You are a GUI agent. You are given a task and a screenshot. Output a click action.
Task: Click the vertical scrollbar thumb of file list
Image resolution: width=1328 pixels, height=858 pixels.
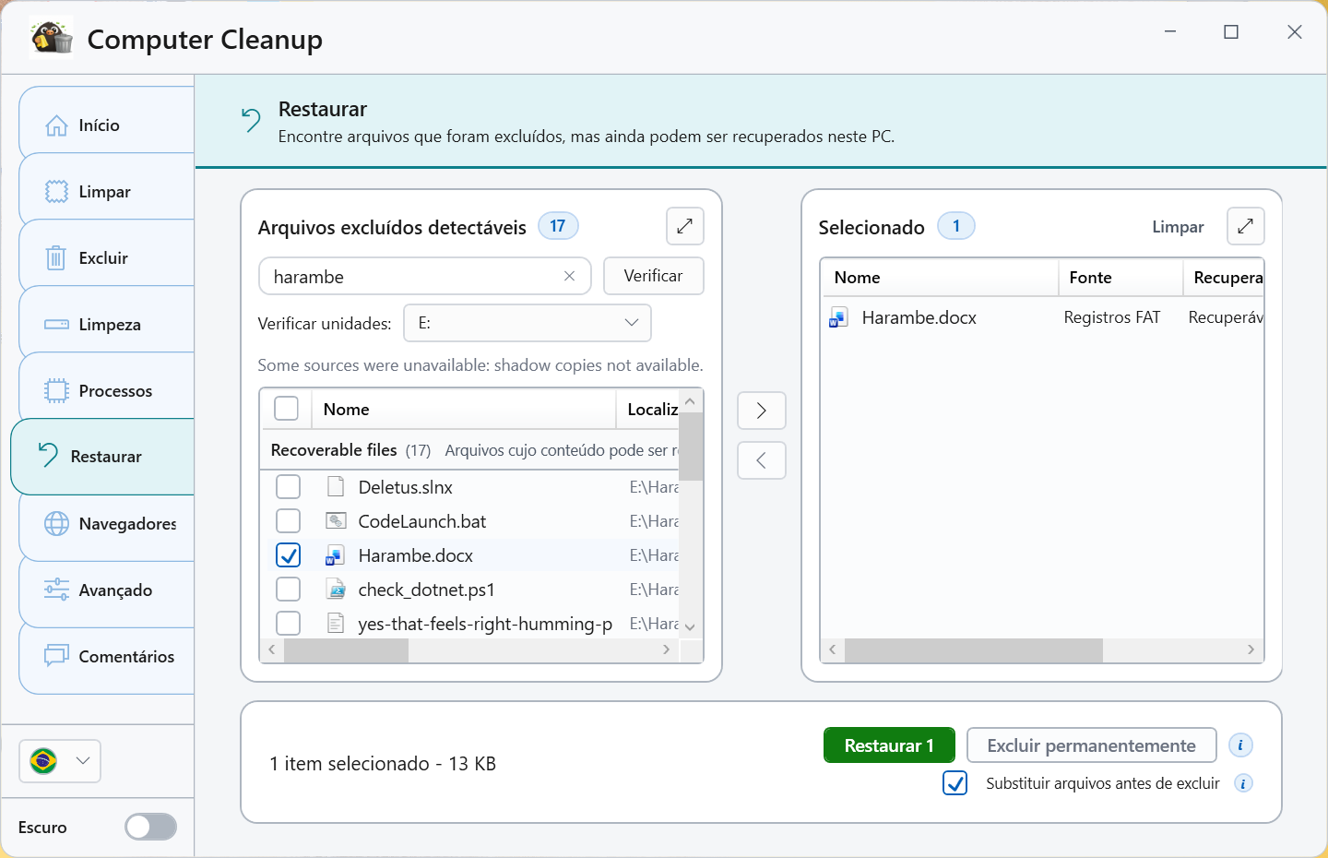tap(691, 447)
